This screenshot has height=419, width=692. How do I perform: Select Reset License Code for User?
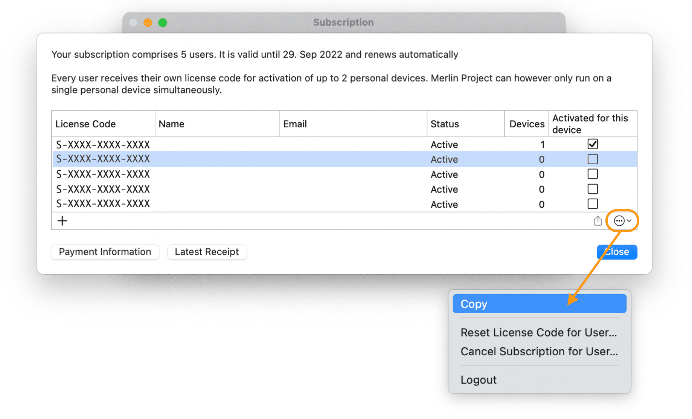coord(539,332)
